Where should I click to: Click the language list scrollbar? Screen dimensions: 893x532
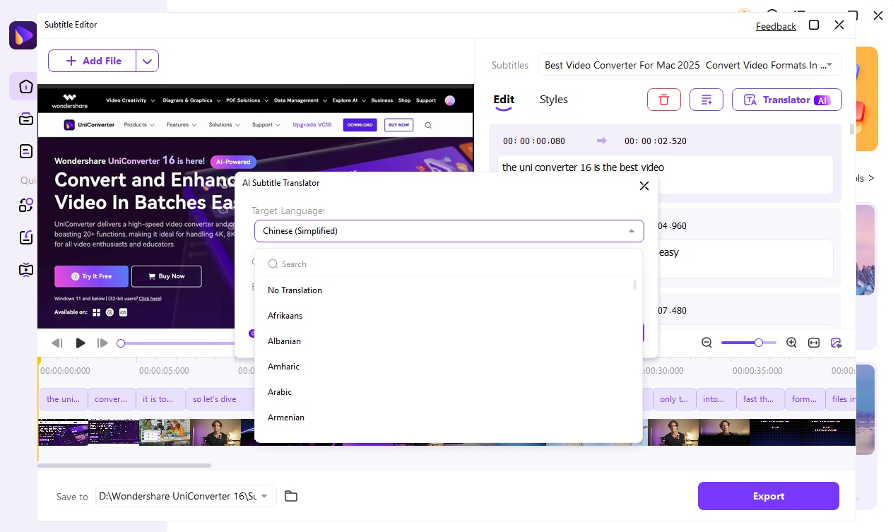pos(634,285)
